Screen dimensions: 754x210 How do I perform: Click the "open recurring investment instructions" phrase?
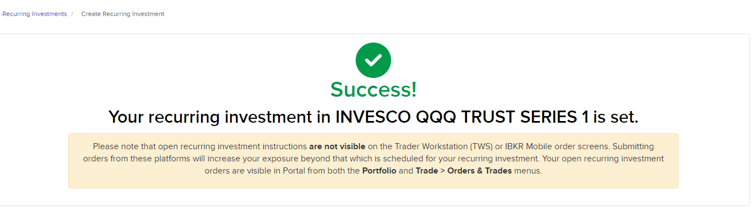(233, 146)
